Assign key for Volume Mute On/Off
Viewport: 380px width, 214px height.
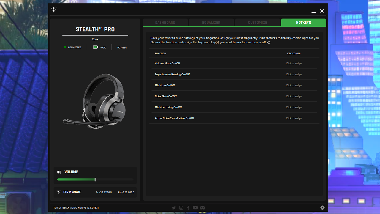(294, 64)
